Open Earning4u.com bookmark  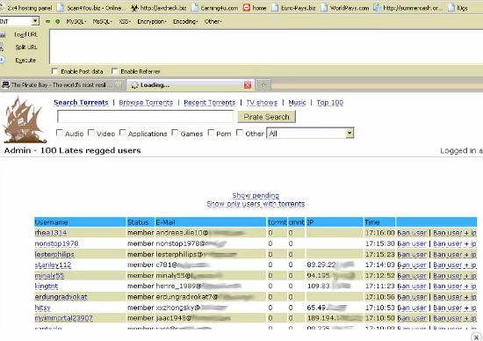click(x=215, y=8)
